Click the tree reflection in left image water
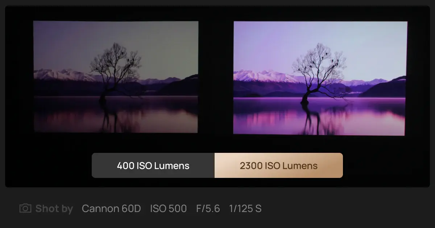 tap(112, 115)
